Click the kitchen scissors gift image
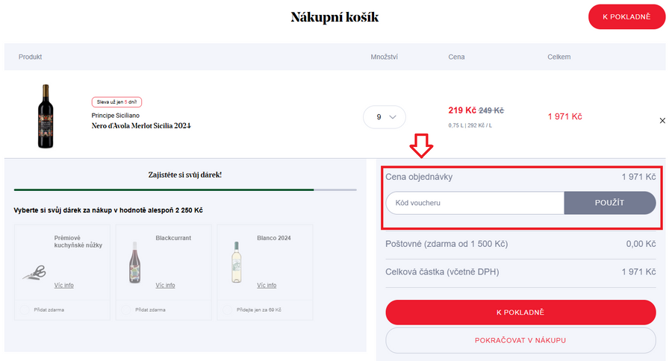Viewport: 672px width, 361px height. coord(34,274)
